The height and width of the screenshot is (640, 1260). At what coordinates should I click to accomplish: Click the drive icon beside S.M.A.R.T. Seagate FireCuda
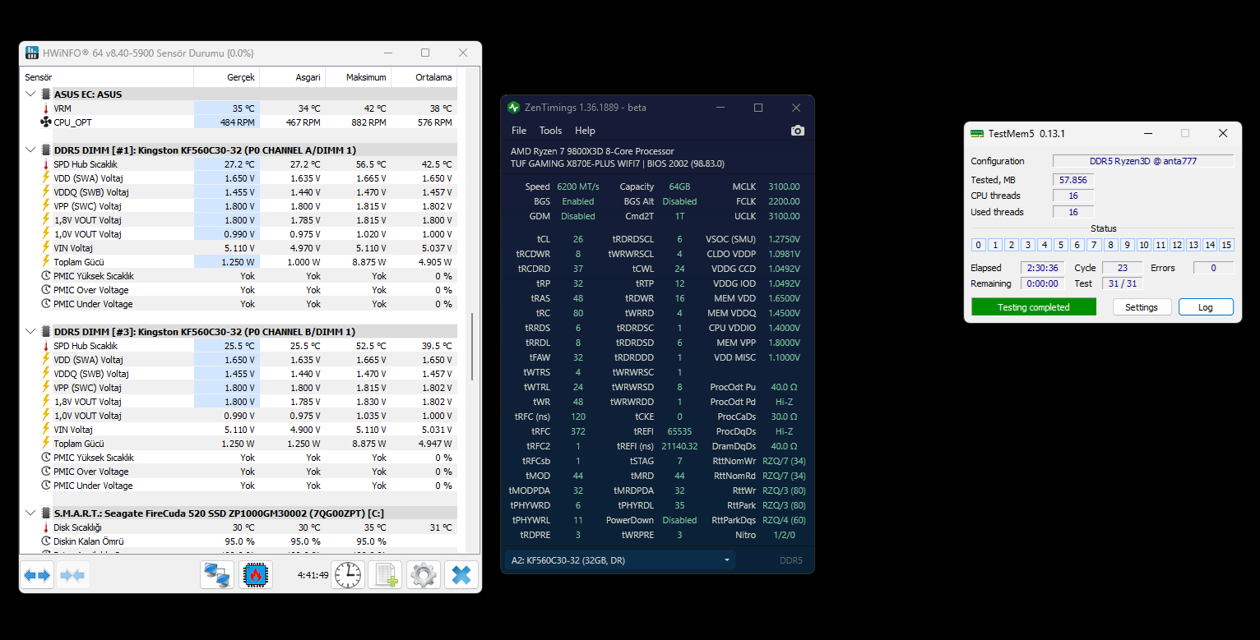point(46,513)
